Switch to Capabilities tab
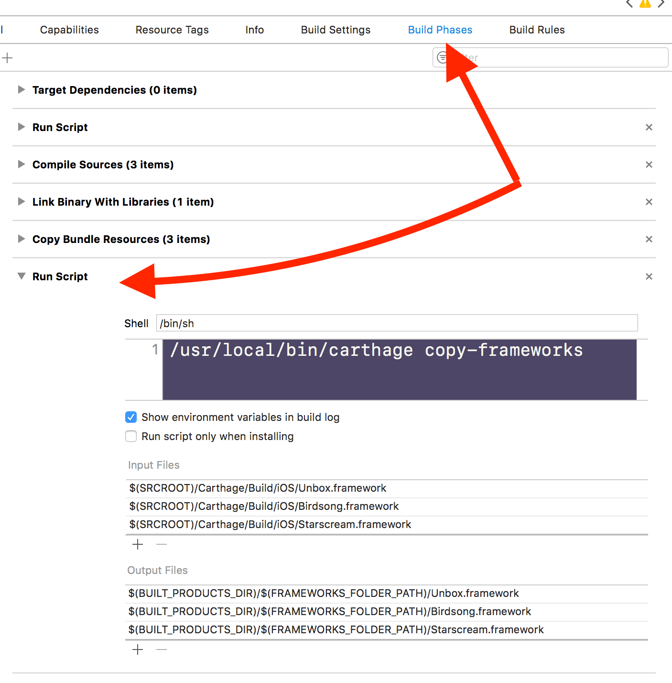This screenshot has height=683, width=672. tap(69, 30)
